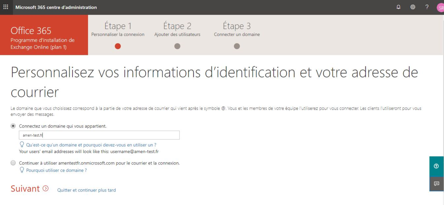Click the "Personnalisez vos informations d'identification" heading
The image size is (444, 205).
click(x=214, y=82)
